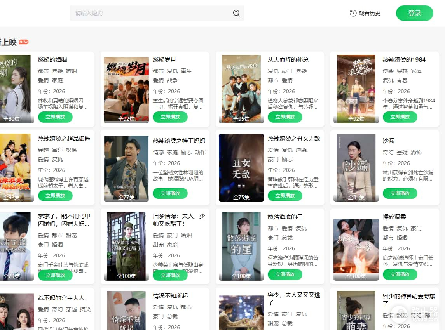Play 沙漏 with 立即播放

point(400,193)
